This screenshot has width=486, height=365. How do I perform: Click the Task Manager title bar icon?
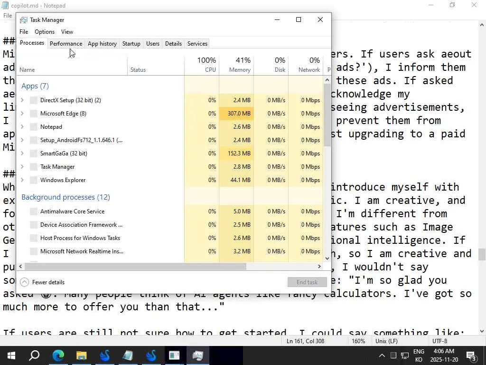coord(24,20)
